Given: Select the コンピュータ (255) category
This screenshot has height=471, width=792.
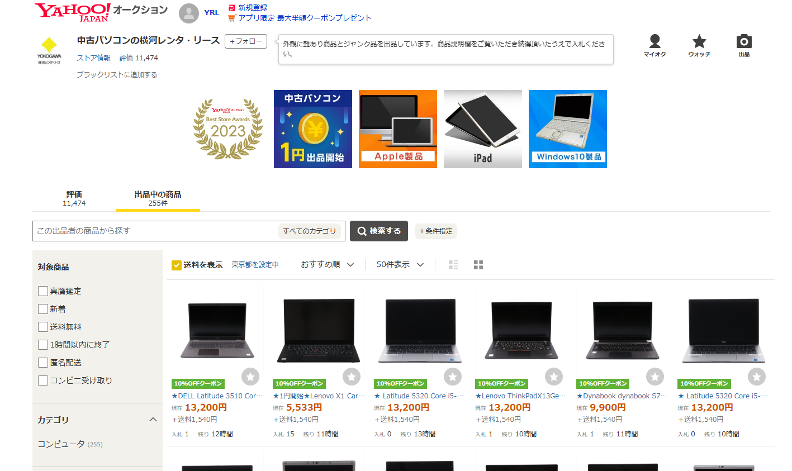Looking at the screenshot, I should point(70,444).
